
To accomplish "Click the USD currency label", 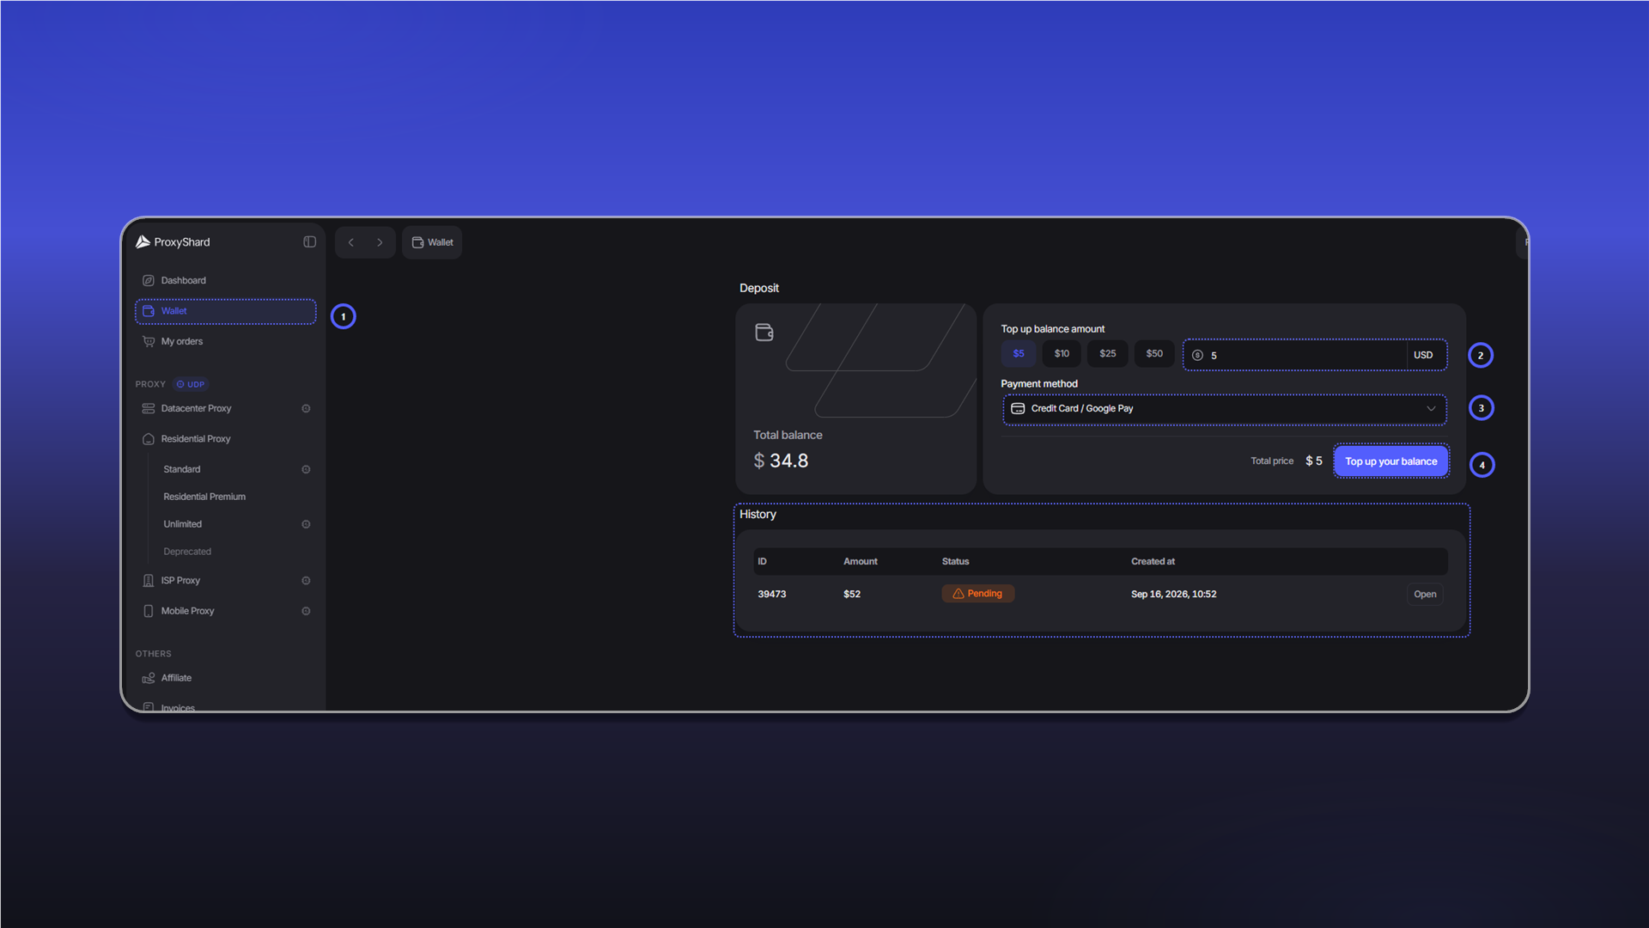I will (1423, 355).
